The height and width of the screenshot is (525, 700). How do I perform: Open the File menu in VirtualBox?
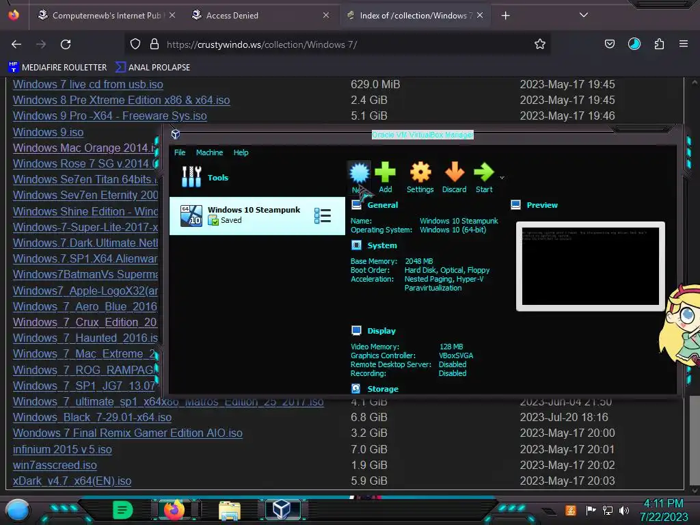pos(180,152)
